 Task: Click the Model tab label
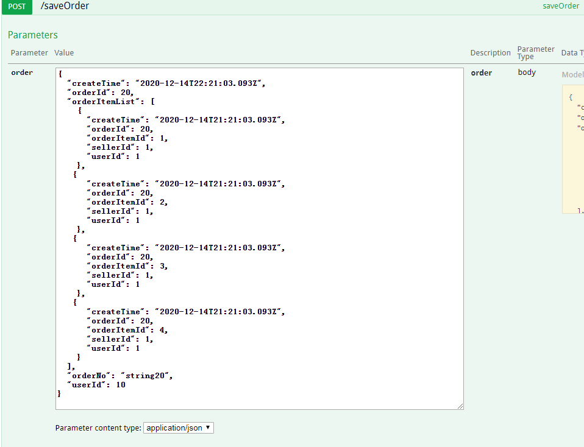[x=572, y=74]
